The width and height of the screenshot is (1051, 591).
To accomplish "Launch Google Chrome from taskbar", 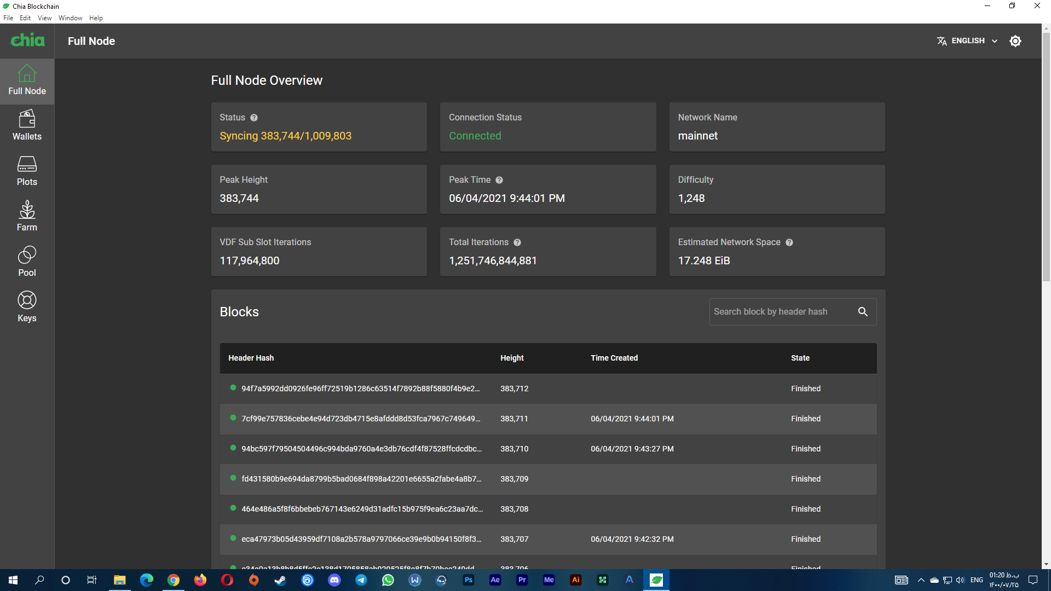I will click(x=174, y=580).
